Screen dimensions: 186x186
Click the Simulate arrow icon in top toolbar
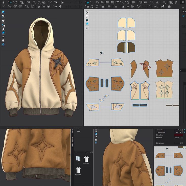(3, 2)
